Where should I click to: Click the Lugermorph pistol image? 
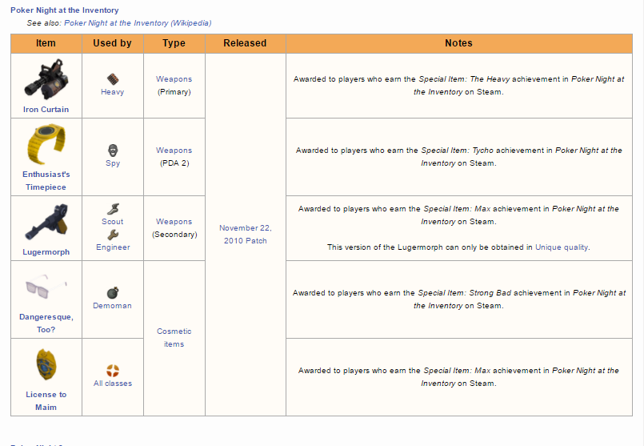click(46, 223)
